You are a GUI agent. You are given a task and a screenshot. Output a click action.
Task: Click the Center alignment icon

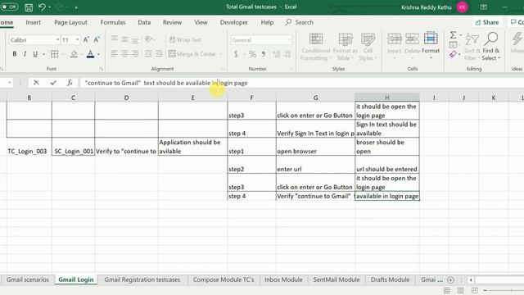[124, 53]
